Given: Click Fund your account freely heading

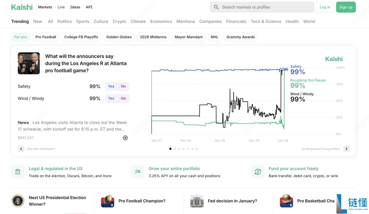Looking at the screenshot, I should pyautogui.click(x=294, y=169).
